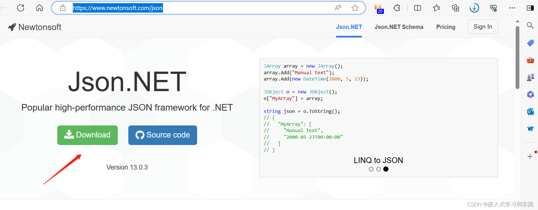Click the Sign In button
This screenshot has width=538, height=210.
point(483,27)
